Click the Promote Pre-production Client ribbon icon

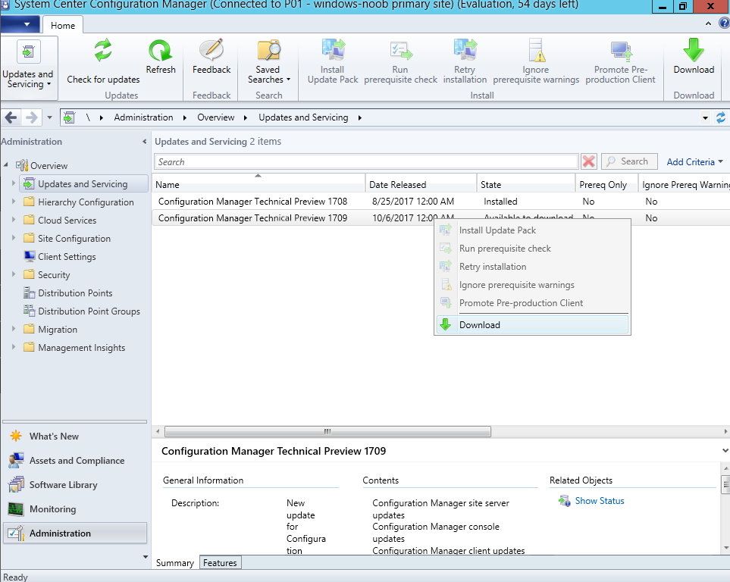(x=621, y=52)
